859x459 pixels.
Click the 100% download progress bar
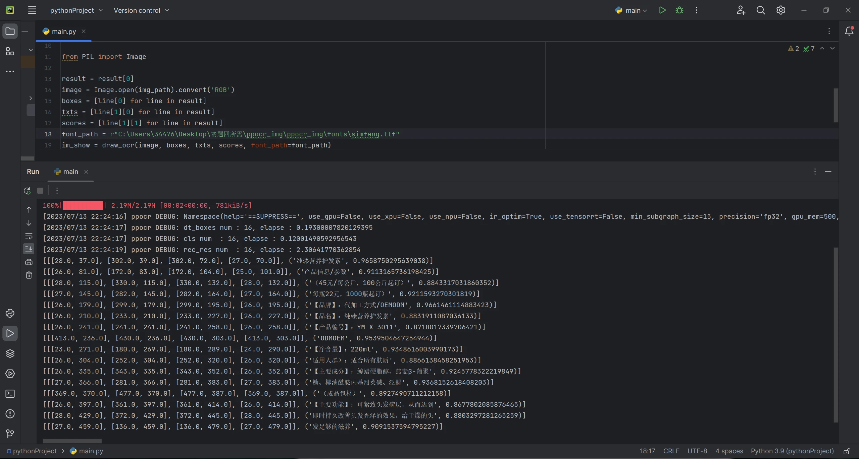[83, 205]
